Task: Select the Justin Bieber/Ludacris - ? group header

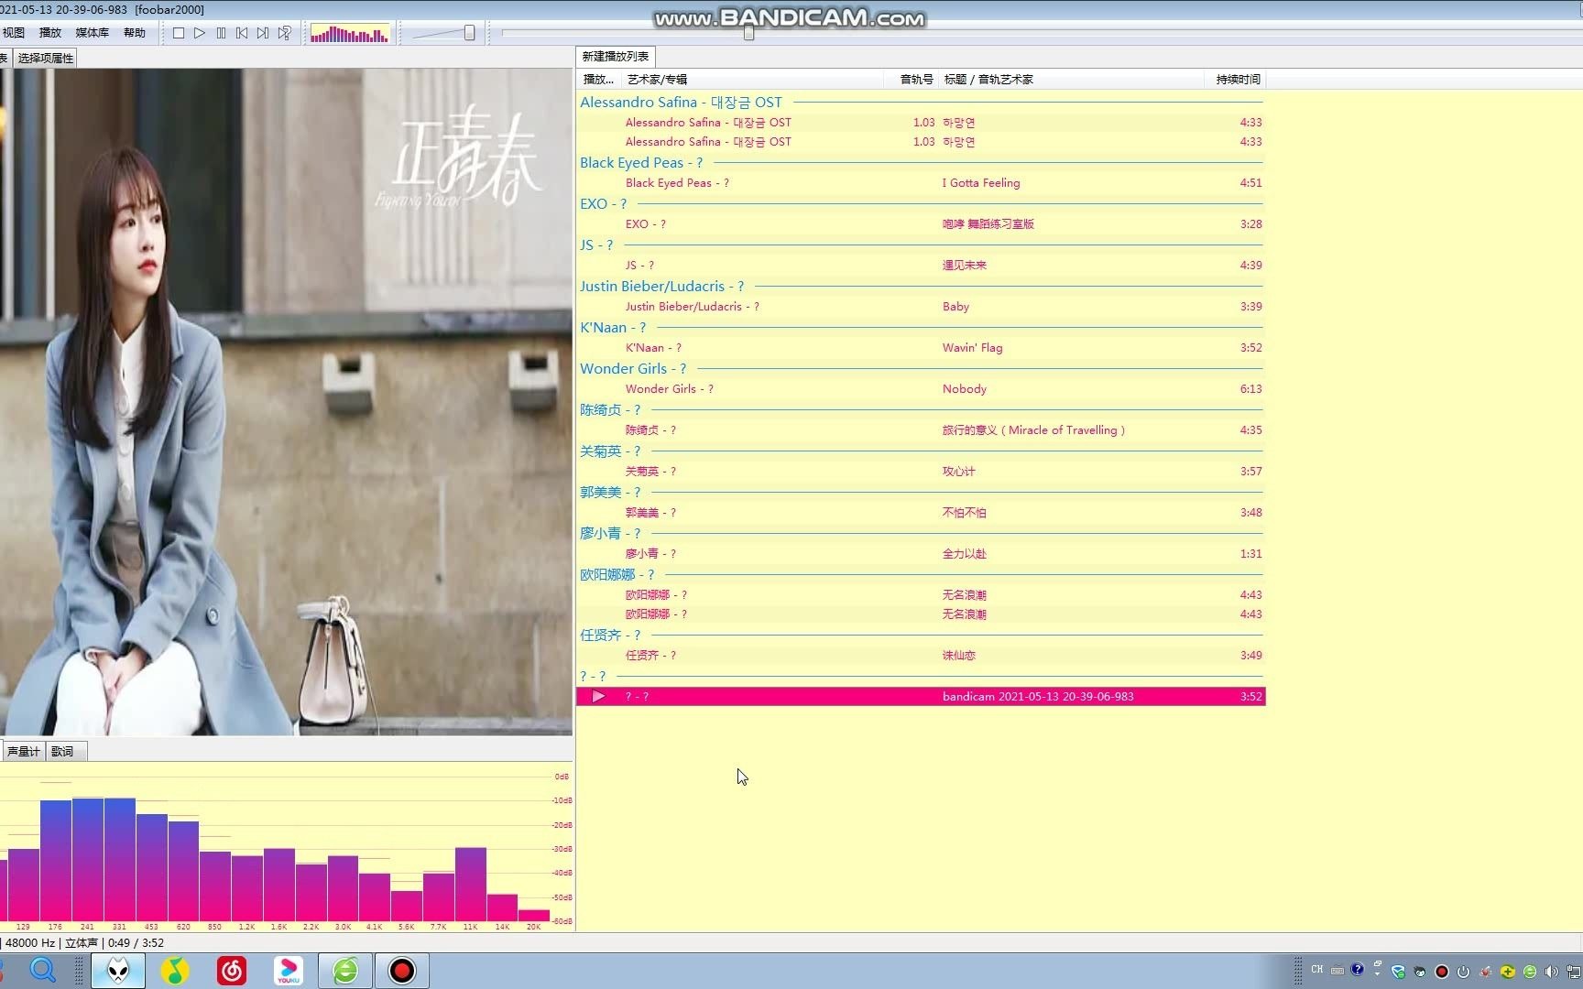Action: click(x=921, y=287)
